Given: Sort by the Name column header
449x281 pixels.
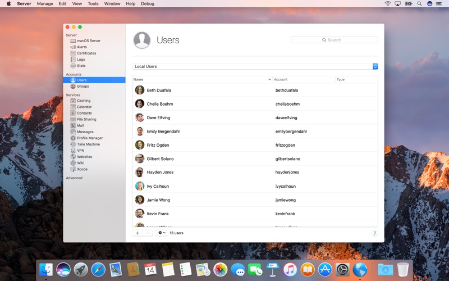Looking at the screenshot, I should [x=202, y=79].
